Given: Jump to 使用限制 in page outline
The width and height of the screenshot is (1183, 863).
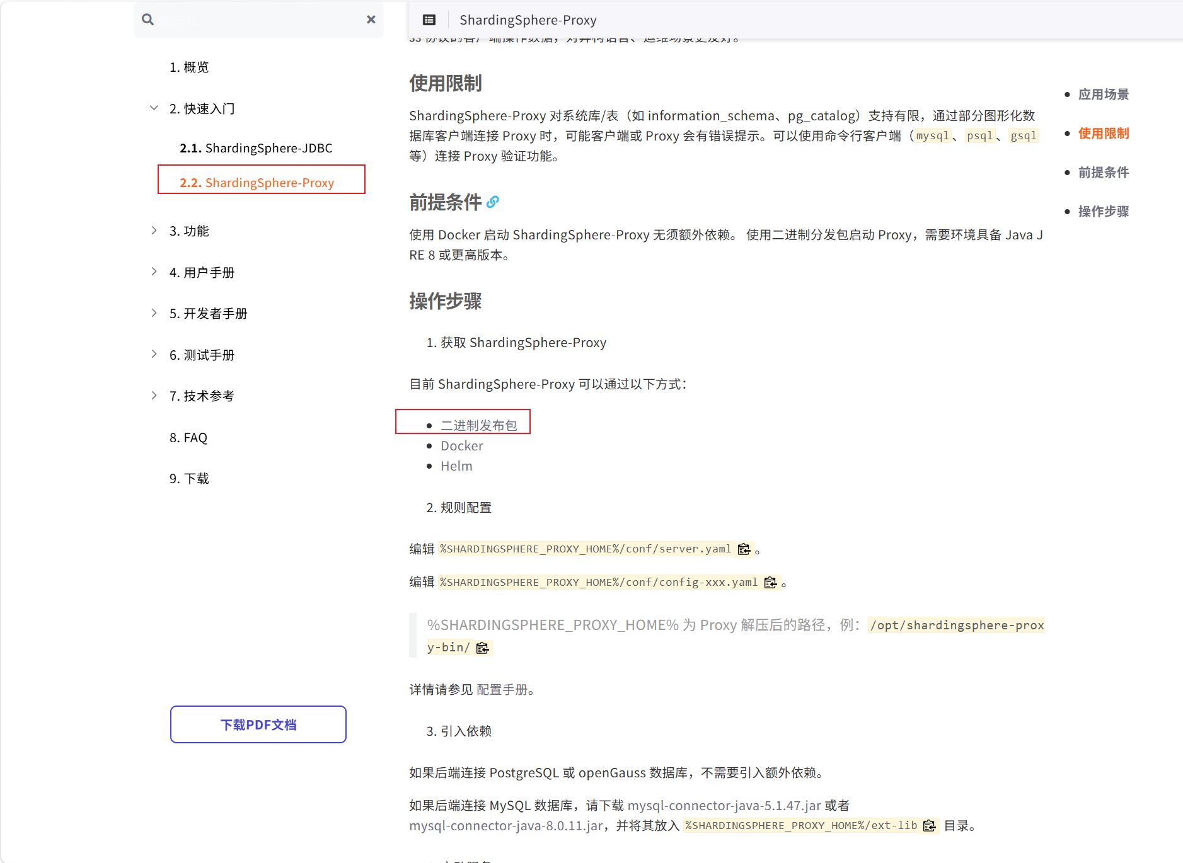Looking at the screenshot, I should (1104, 134).
